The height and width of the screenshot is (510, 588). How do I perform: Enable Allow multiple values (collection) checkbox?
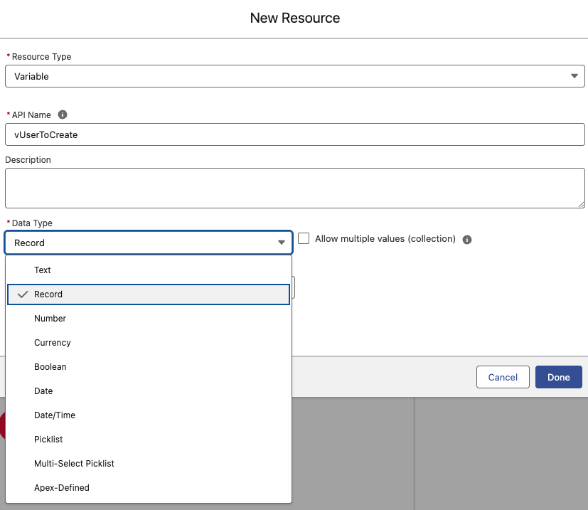point(304,239)
